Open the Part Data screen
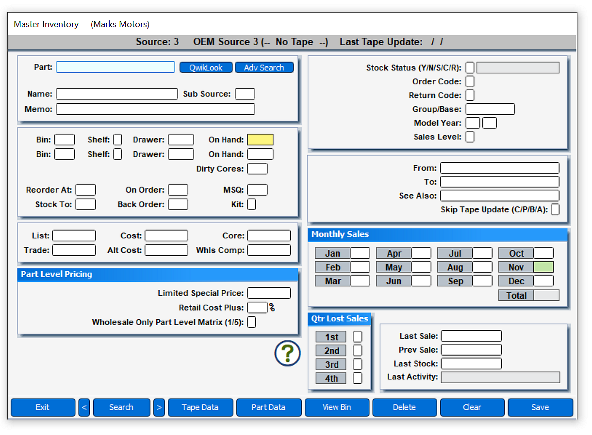Viewport: 592px width, 435px height. (268, 407)
